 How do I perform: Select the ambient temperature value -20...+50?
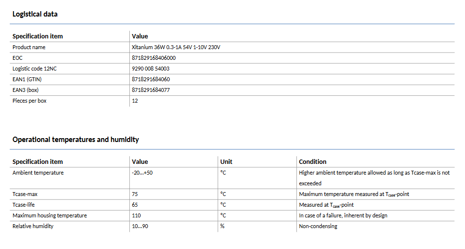pyautogui.click(x=142, y=173)
